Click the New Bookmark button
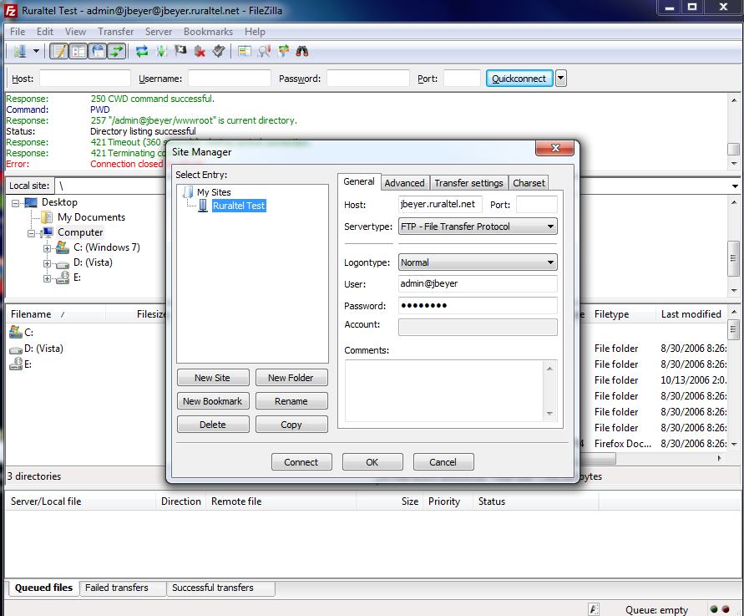 click(x=213, y=401)
